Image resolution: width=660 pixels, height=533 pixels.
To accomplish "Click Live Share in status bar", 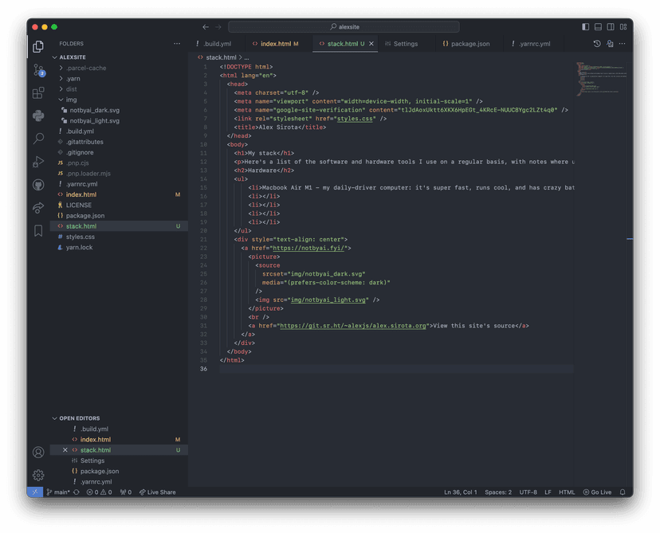I will pyautogui.click(x=158, y=492).
